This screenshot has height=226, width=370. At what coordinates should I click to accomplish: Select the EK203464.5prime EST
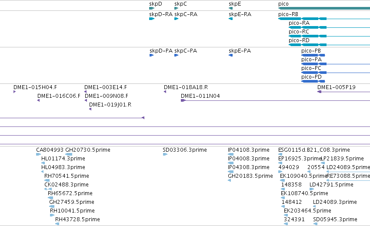[x=286, y=216]
